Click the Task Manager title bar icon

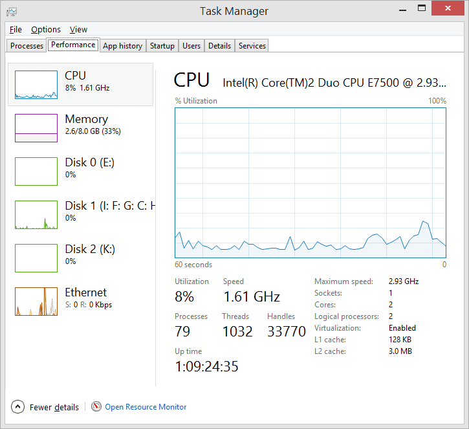(x=12, y=11)
